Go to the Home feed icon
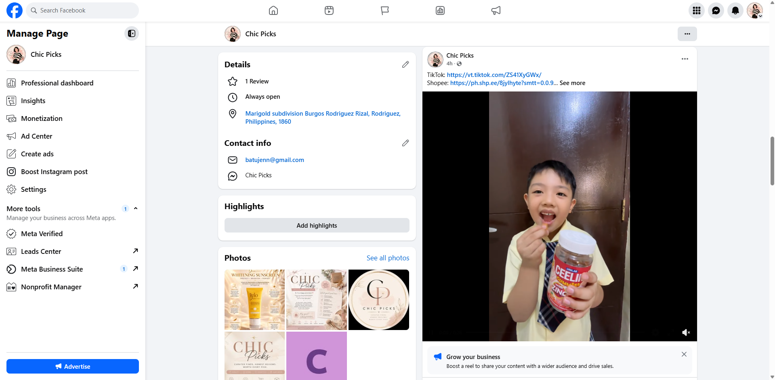The image size is (775, 380). pos(273,10)
